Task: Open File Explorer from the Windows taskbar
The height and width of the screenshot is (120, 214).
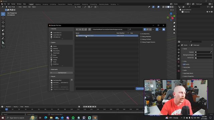Action: pos(51,118)
